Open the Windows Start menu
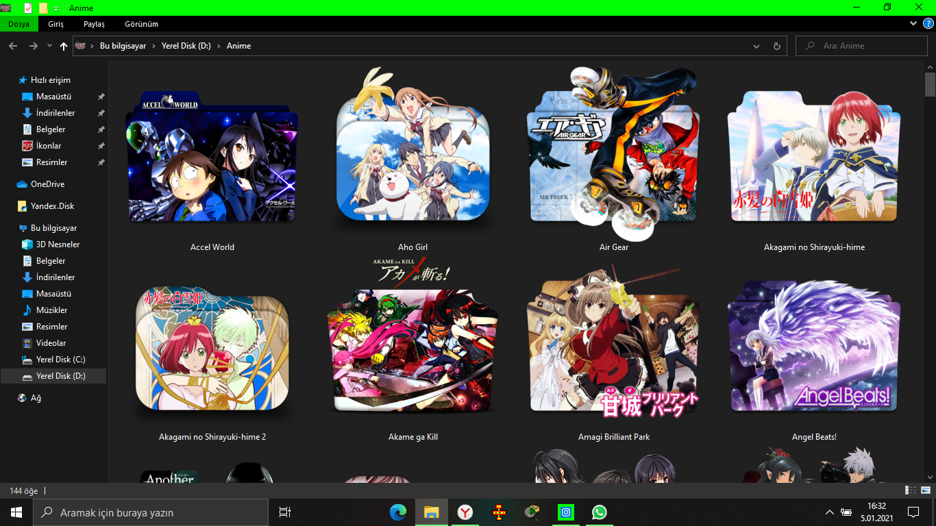 [16, 512]
